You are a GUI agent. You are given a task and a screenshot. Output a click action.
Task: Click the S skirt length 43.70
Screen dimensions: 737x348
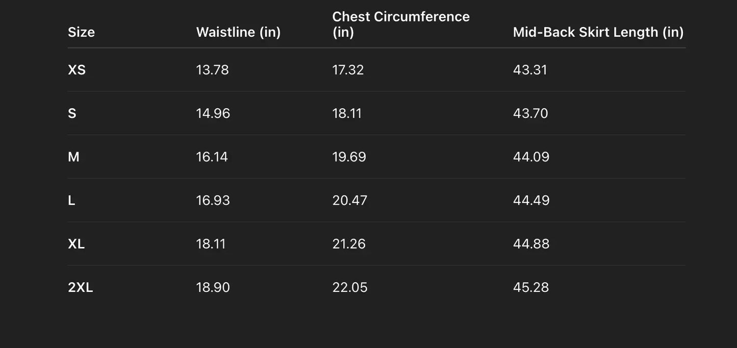point(530,113)
